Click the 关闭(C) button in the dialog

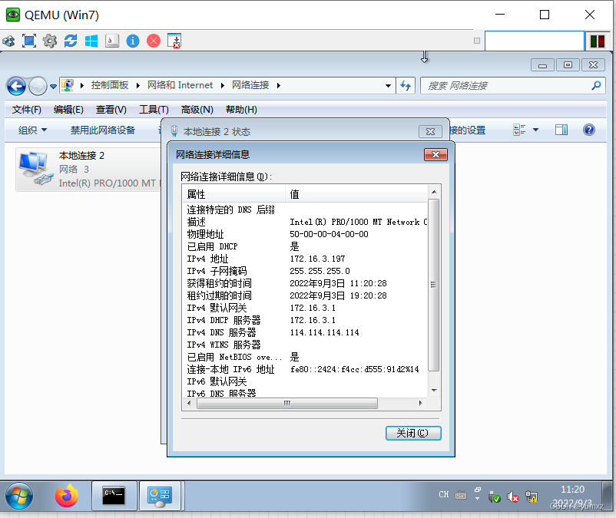pyautogui.click(x=412, y=433)
